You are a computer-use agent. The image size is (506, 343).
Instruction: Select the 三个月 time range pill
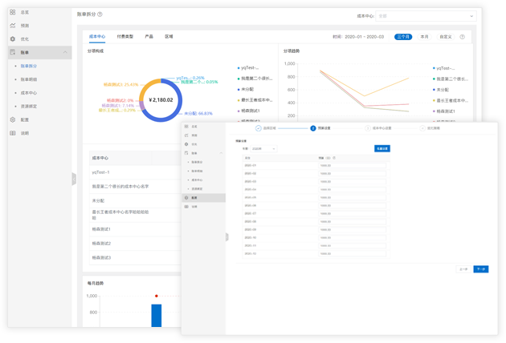tap(403, 37)
